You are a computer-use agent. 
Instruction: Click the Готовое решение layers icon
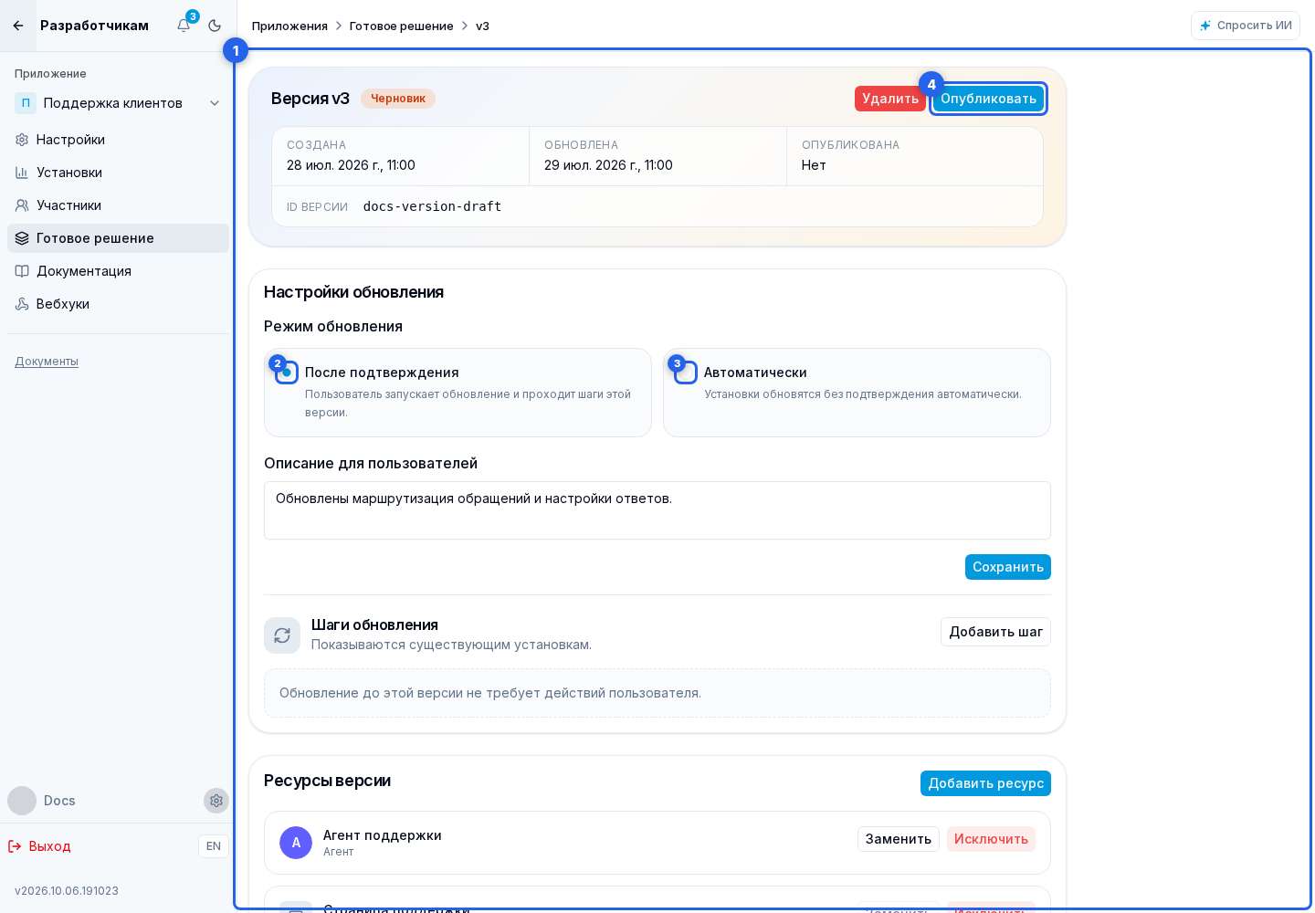pos(22,238)
